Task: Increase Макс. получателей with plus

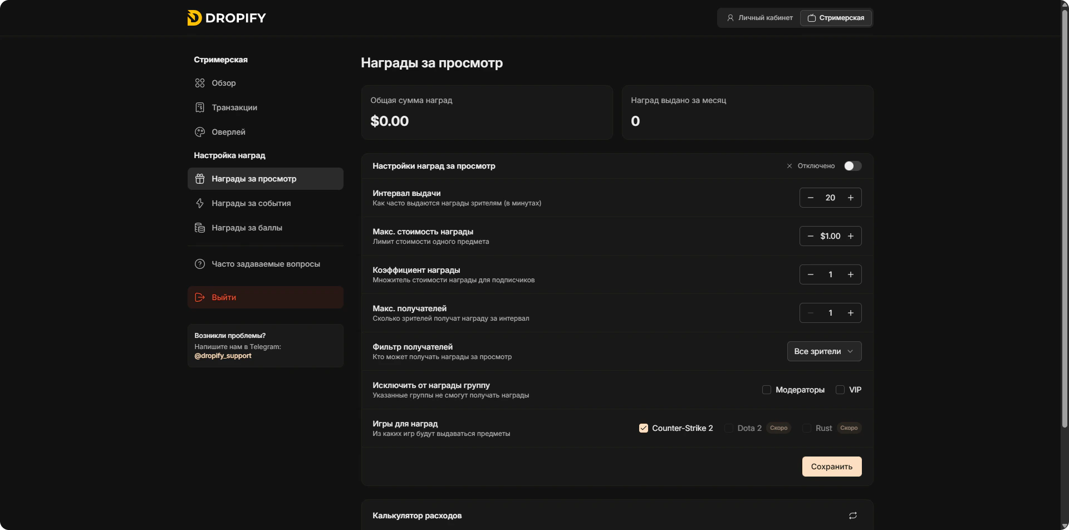Action: pyautogui.click(x=851, y=313)
